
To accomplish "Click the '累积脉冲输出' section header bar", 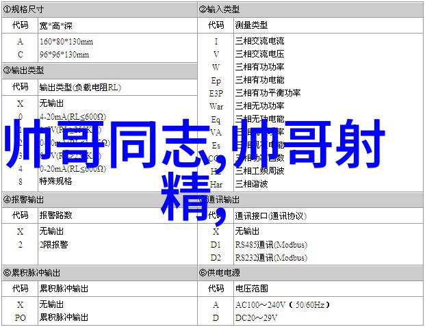I will [99, 273].
